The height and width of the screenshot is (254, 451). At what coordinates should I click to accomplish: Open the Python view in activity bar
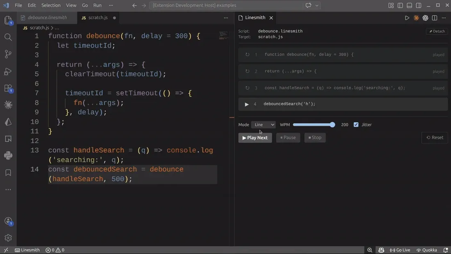click(8, 156)
